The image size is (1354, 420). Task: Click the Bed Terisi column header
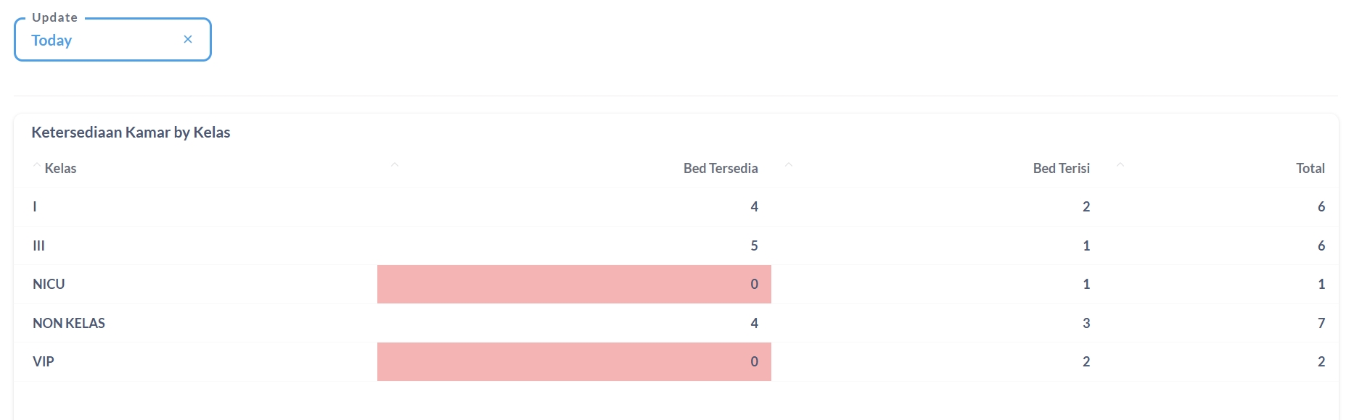coord(1061,168)
